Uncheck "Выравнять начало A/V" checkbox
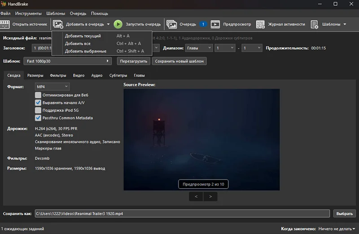 [38, 103]
